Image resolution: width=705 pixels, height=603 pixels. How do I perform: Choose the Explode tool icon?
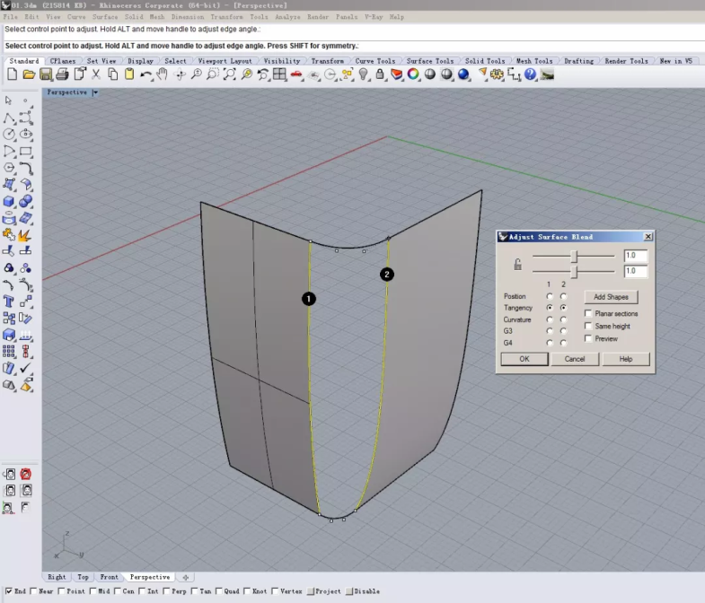point(26,234)
